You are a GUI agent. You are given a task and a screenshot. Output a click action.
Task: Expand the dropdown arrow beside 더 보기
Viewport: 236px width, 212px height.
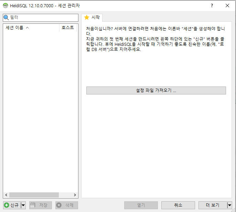click(x=229, y=205)
